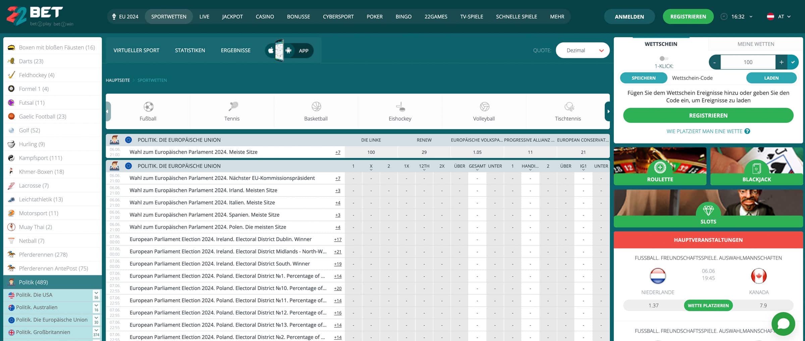Expand +21 markets for Midlands North-West
Image resolution: width=805 pixels, height=341 pixels.
click(338, 252)
